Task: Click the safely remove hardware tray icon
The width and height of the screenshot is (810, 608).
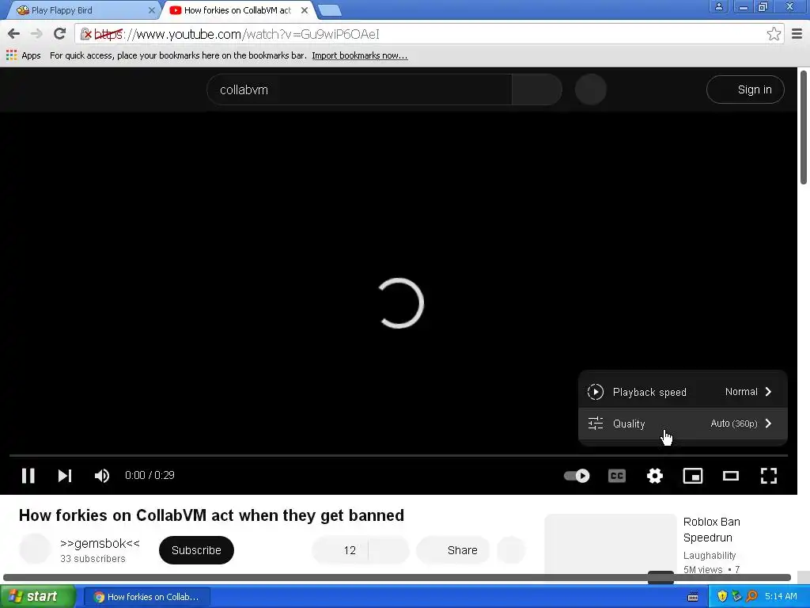Action: 736,596
